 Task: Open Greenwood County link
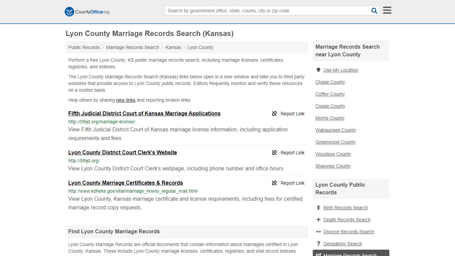pyautogui.click(x=335, y=142)
